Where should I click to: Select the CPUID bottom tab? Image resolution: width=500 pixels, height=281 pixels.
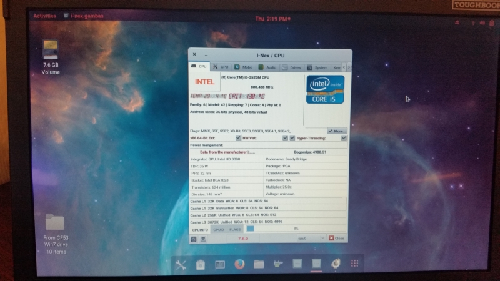[x=218, y=229]
